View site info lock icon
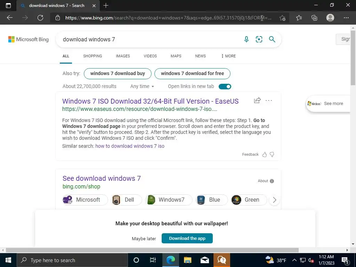The width and height of the screenshot is (356, 267). (x=58, y=18)
